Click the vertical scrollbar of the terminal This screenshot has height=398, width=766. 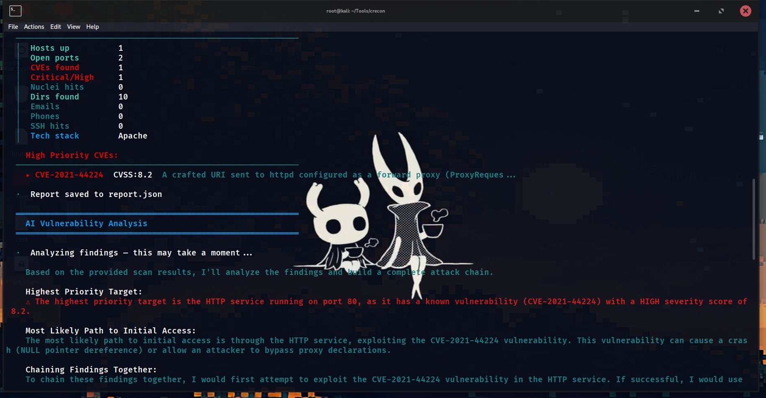pos(753,219)
